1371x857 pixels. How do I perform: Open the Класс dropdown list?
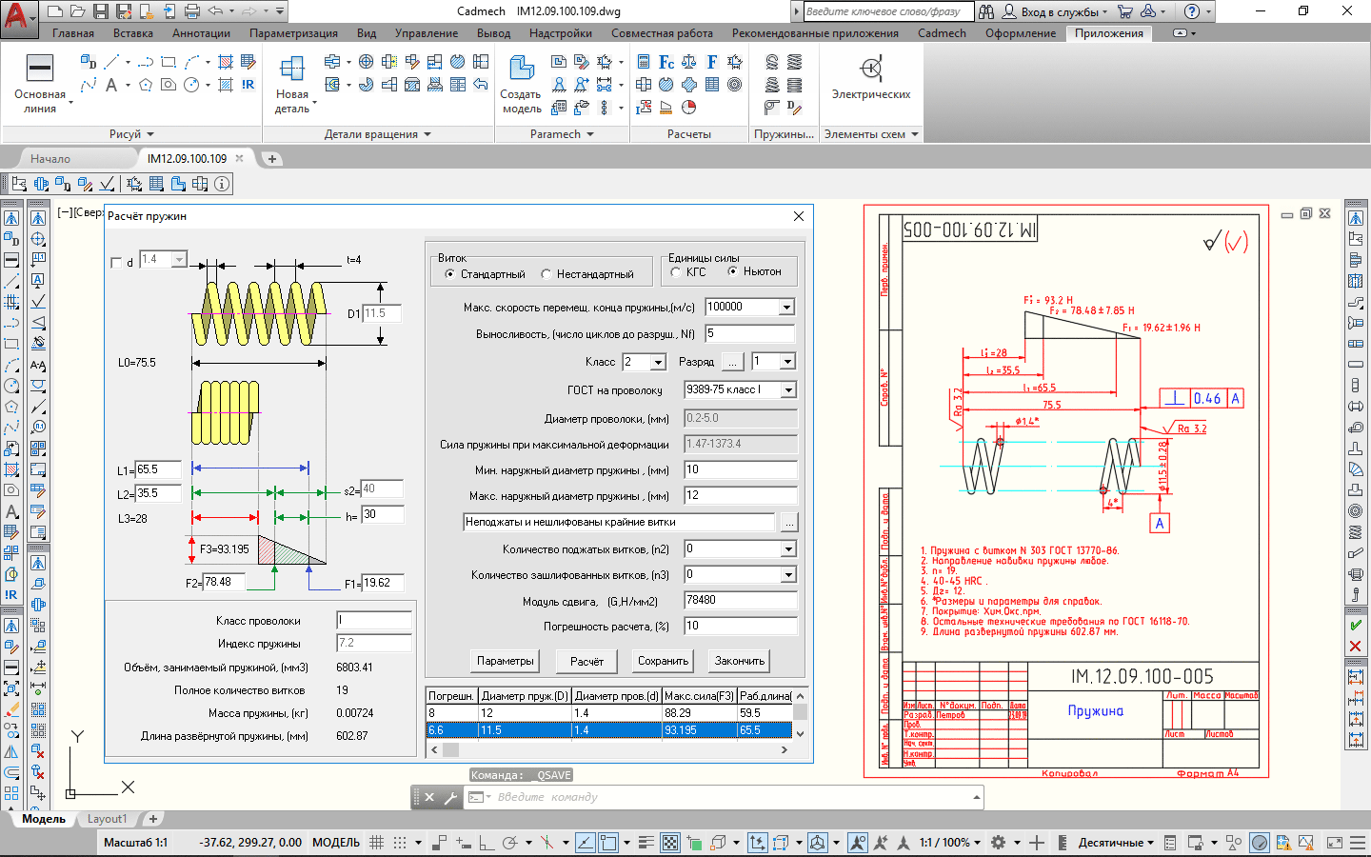658,363
